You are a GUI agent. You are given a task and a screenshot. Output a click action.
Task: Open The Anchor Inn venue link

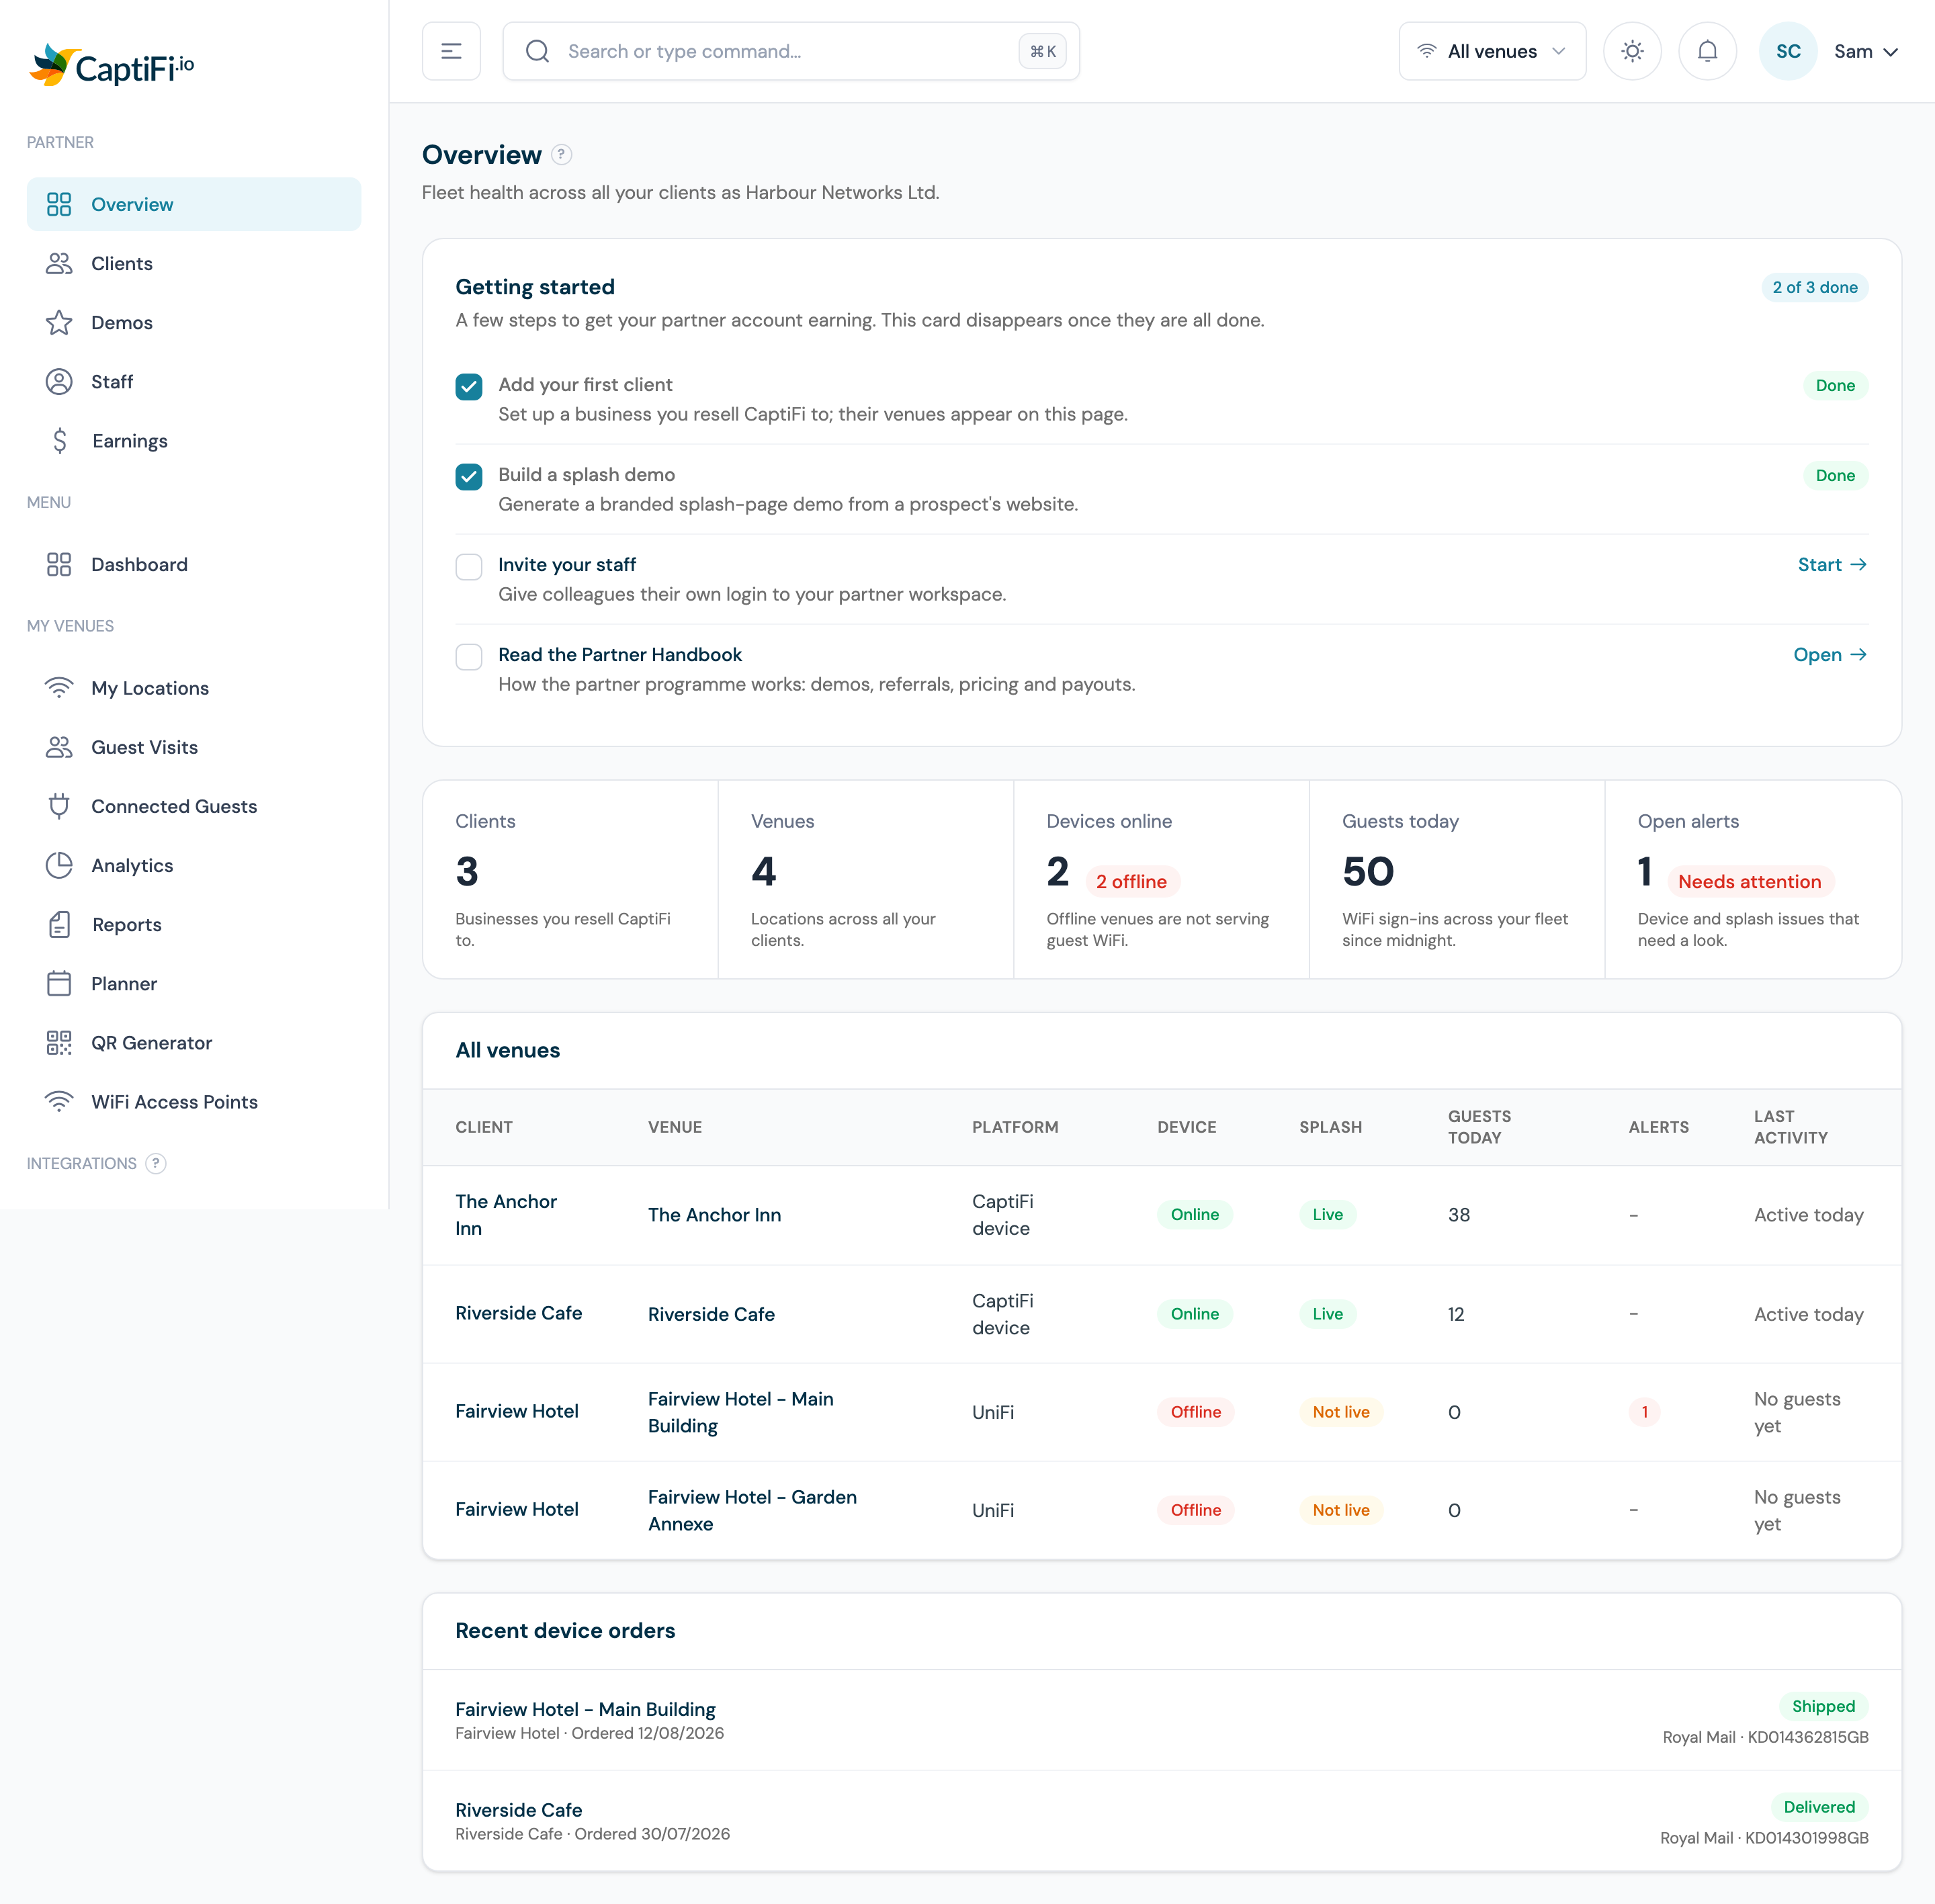tap(714, 1214)
